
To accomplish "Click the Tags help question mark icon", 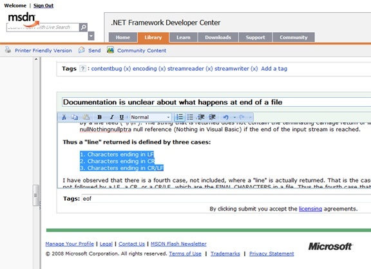I will [82, 69].
